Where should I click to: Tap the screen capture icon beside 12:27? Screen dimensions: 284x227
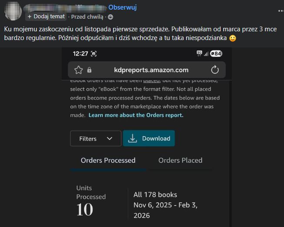[x=94, y=53]
